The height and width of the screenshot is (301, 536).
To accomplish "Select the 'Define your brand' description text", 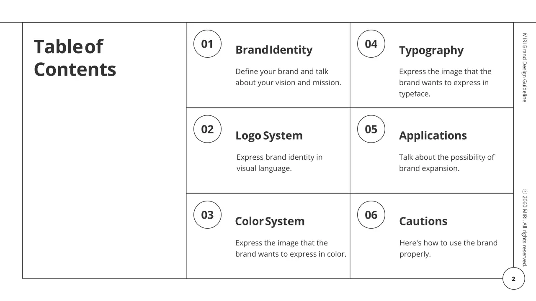I will [288, 77].
